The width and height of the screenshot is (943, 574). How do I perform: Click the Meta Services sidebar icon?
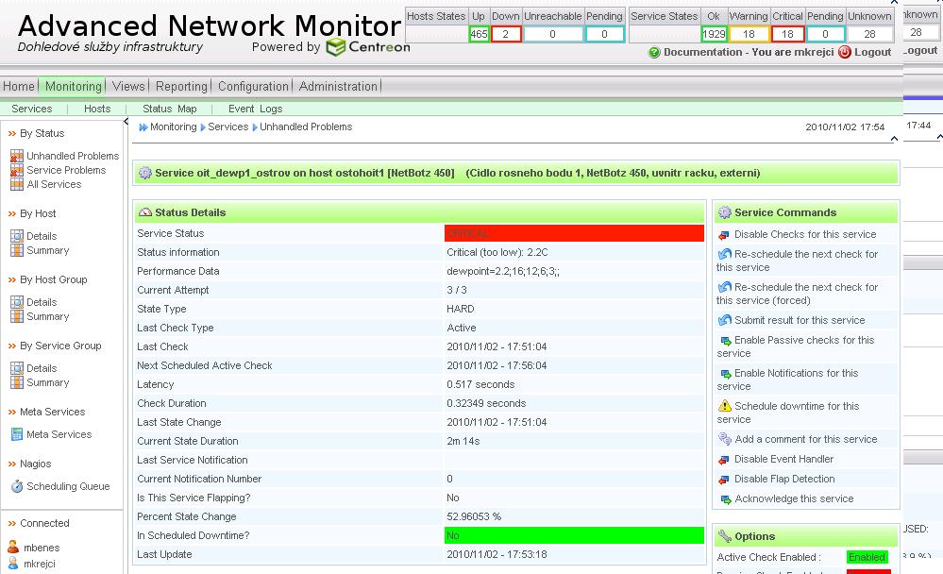point(16,435)
